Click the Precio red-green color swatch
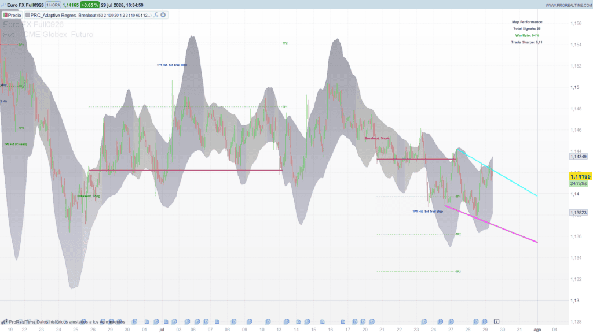This screenshot has width=593, height=333. coord(5,15)
